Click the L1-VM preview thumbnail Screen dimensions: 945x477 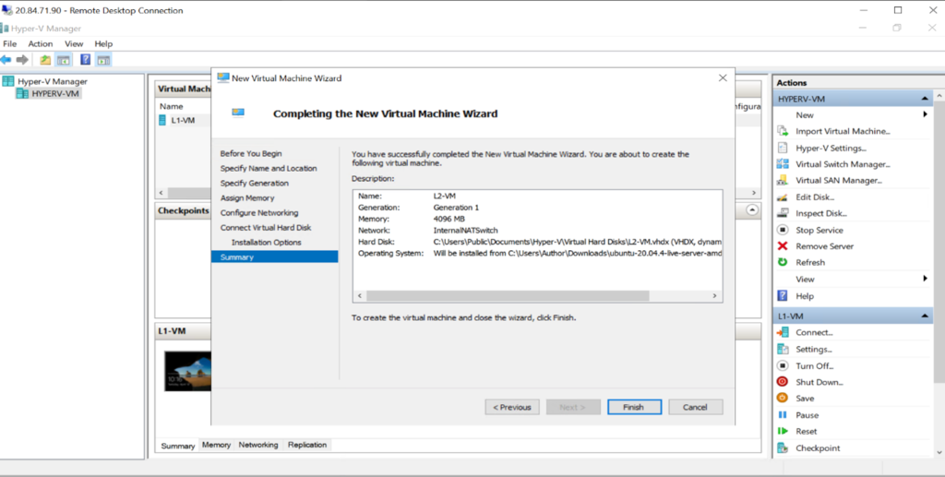[188, 371]
